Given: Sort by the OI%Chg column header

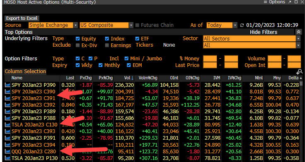Looking at the screenshot, I should 189,78.
